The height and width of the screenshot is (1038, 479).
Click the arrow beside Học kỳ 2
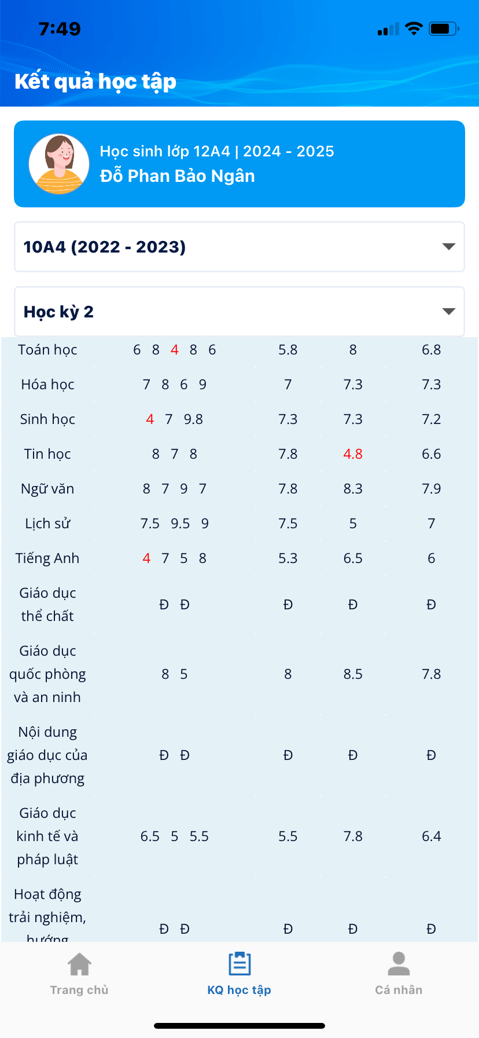coord(449,312)
